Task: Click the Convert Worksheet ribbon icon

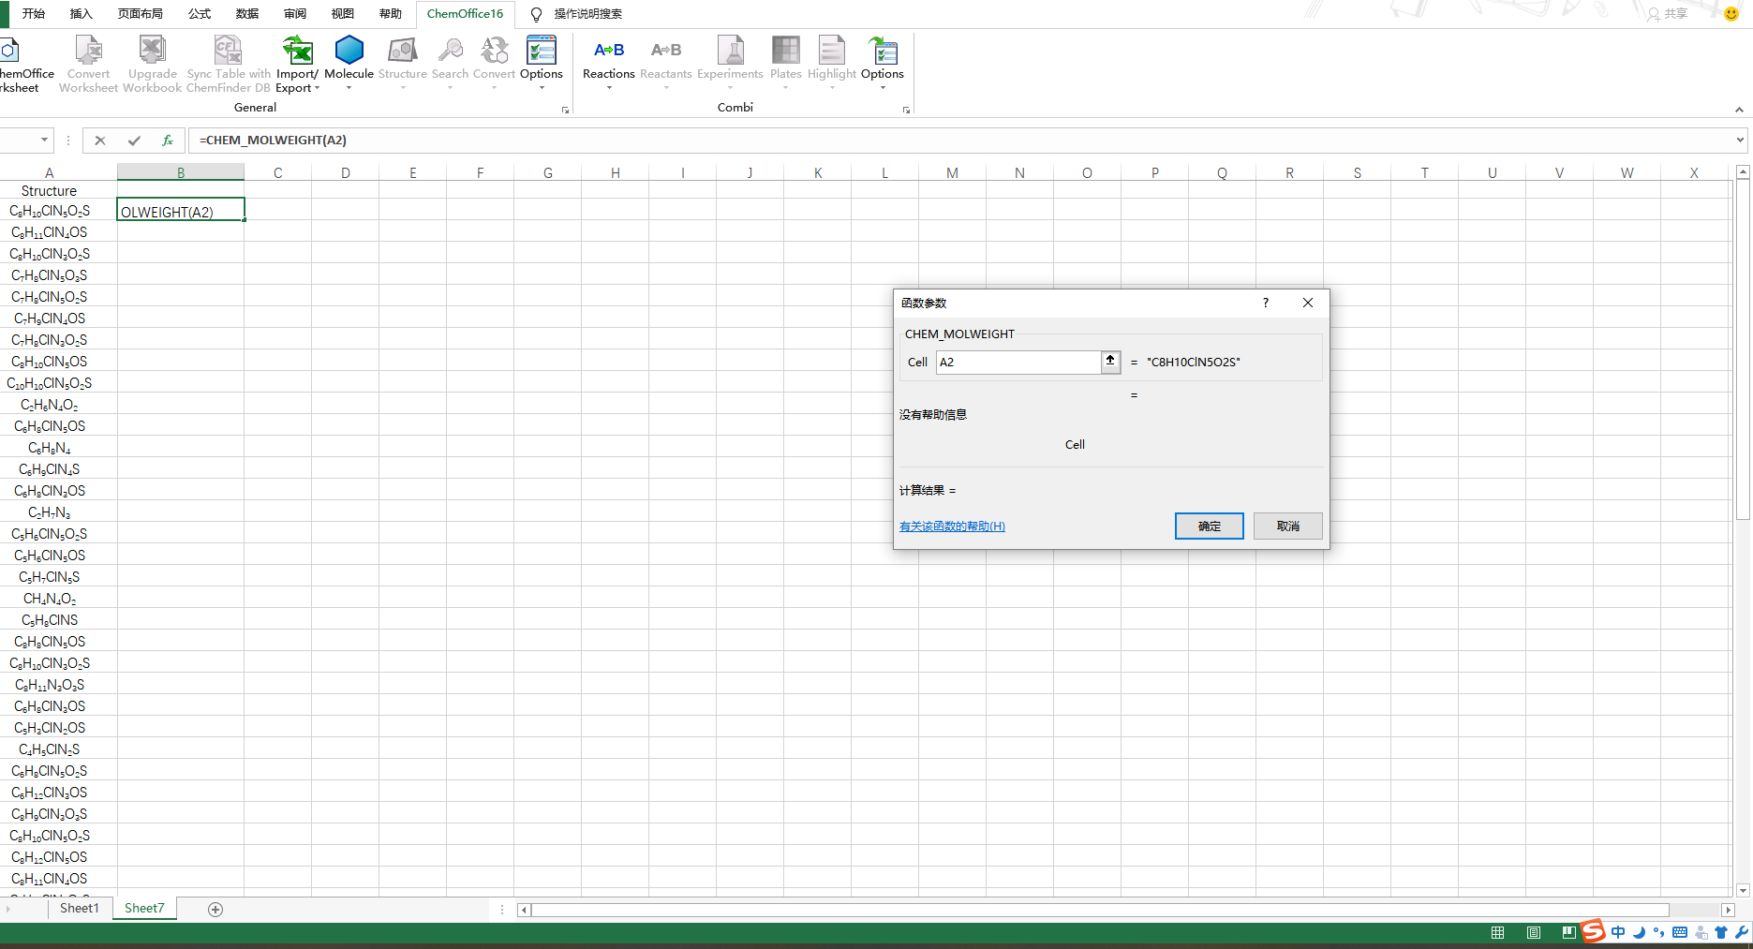Action: [88, 63]
